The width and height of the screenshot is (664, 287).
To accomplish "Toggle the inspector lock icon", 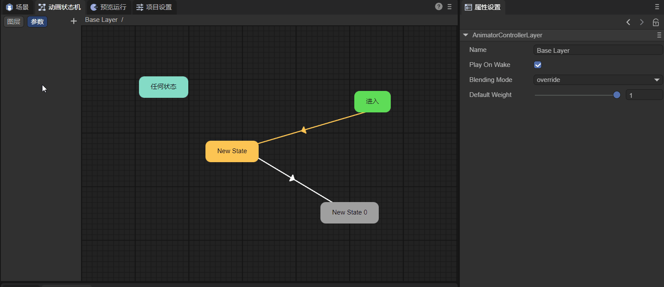I will [655, 22].
